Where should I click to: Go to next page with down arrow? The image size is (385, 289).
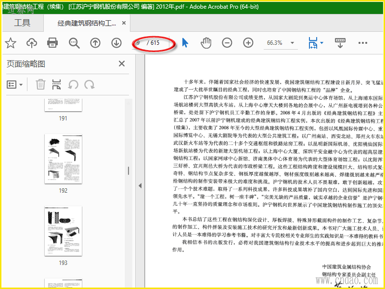116,43
